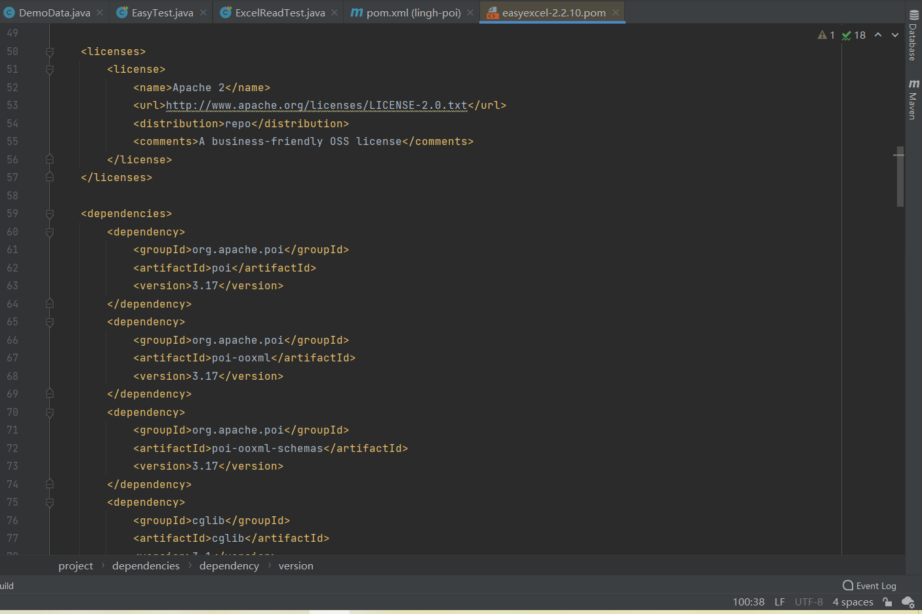
Task: Collapse the dependency block at line 65
Action: 49,322
